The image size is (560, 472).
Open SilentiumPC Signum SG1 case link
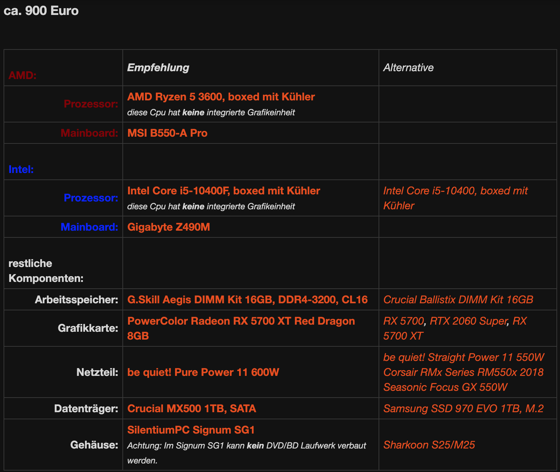[191, 430]
